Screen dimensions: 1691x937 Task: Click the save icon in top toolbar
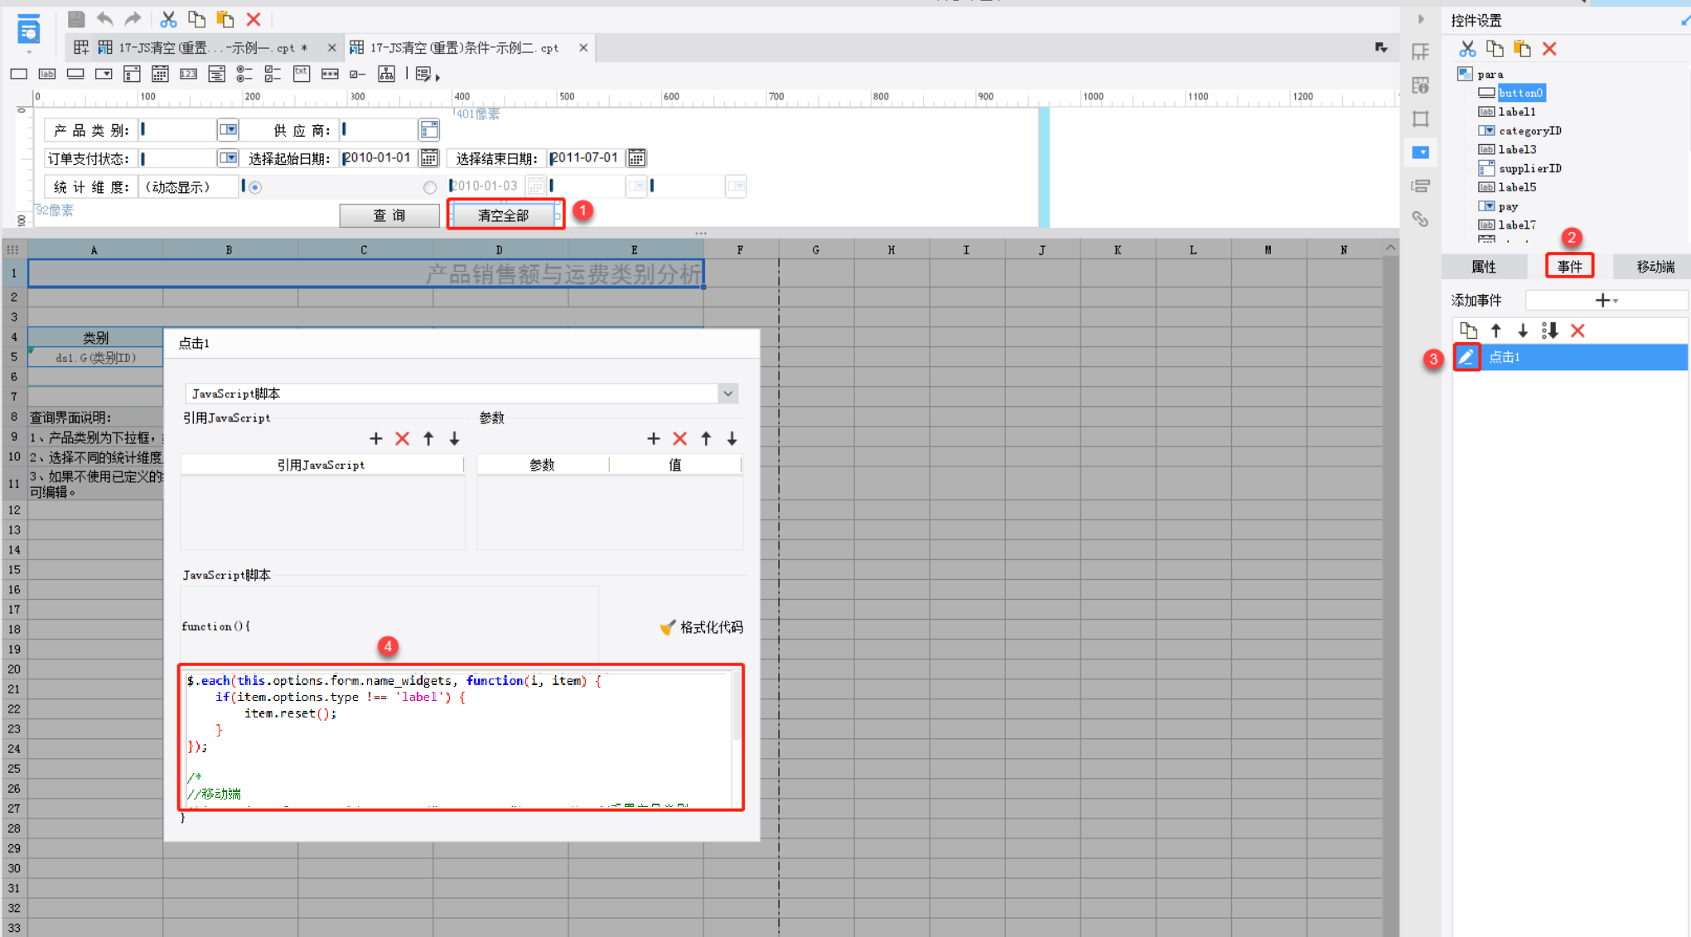point(76,18)
